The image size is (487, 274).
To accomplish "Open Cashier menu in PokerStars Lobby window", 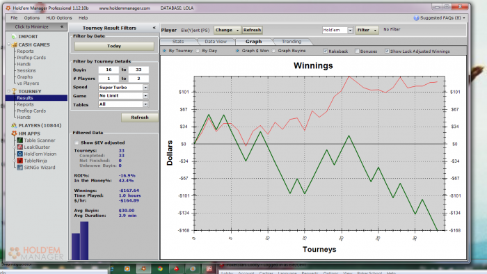I will [266, 273].
